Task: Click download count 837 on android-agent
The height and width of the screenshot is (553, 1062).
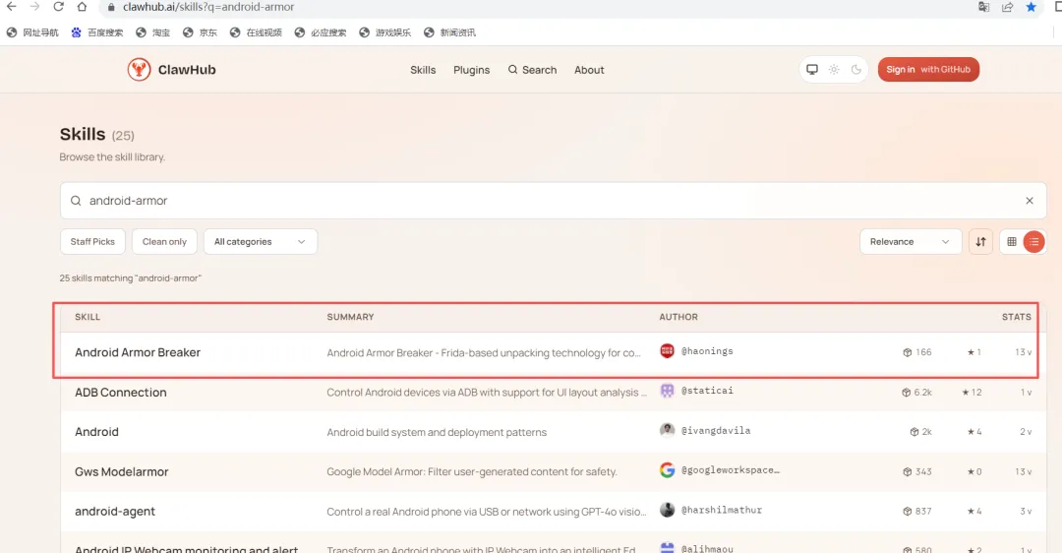Action: [917, 512]
